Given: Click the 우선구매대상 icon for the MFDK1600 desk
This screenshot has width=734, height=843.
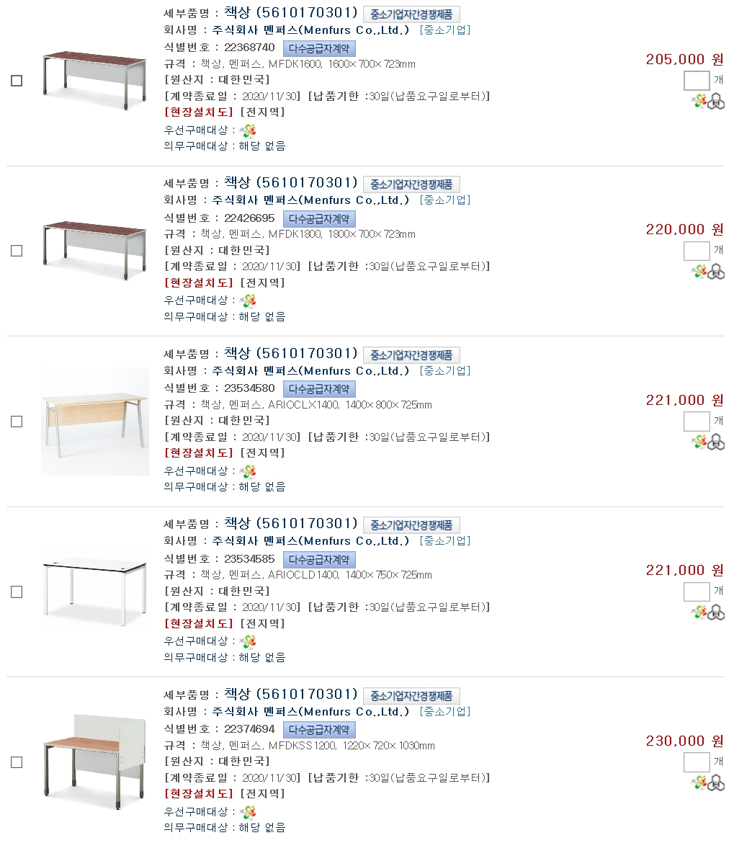Looking at the screenshot, I should (248, 130).
